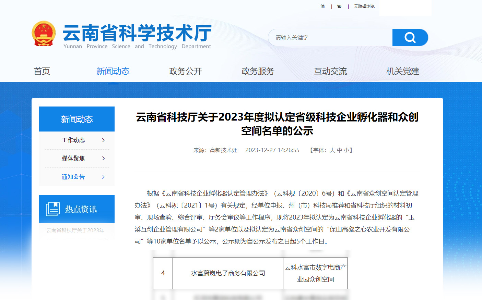Expand the 媒体聚焦 chevron arrow
482x300 pixels.
(x=103, y=159)
